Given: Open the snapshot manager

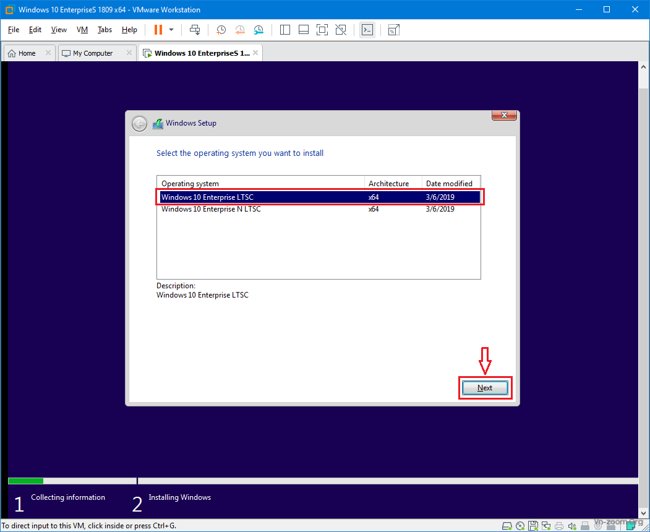Looking at the screenshot, I should (x=259, y=30).
